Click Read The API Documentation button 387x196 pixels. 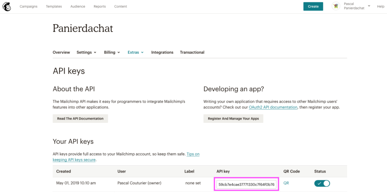[x=80, y=119]
